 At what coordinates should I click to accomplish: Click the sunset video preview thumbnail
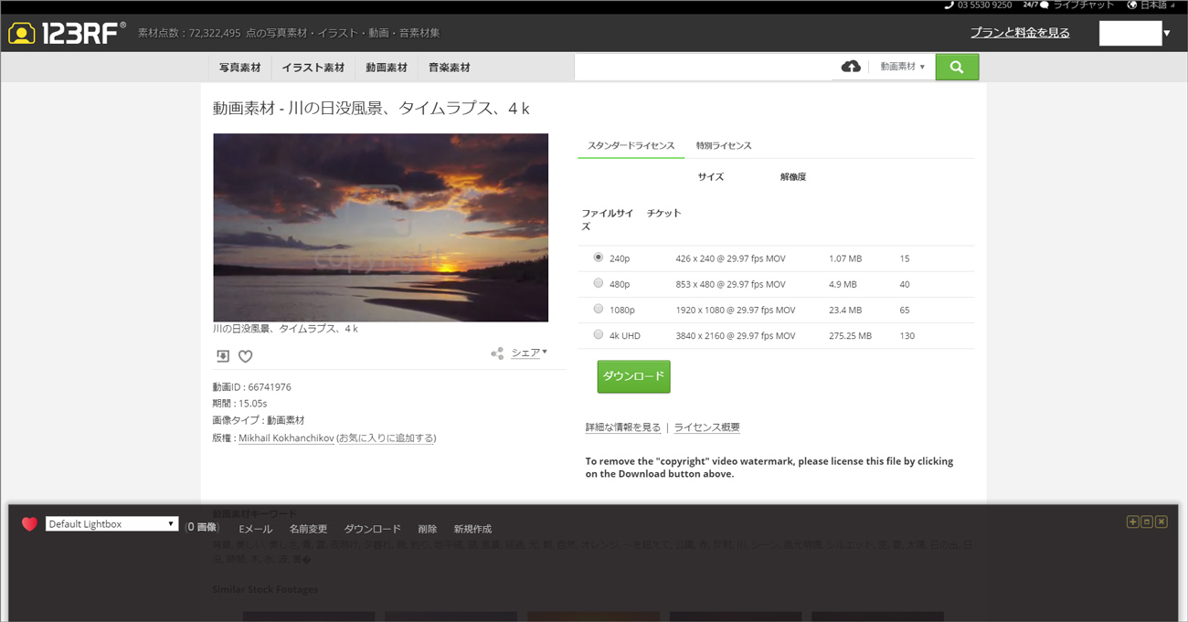click(x=380, y=227)
